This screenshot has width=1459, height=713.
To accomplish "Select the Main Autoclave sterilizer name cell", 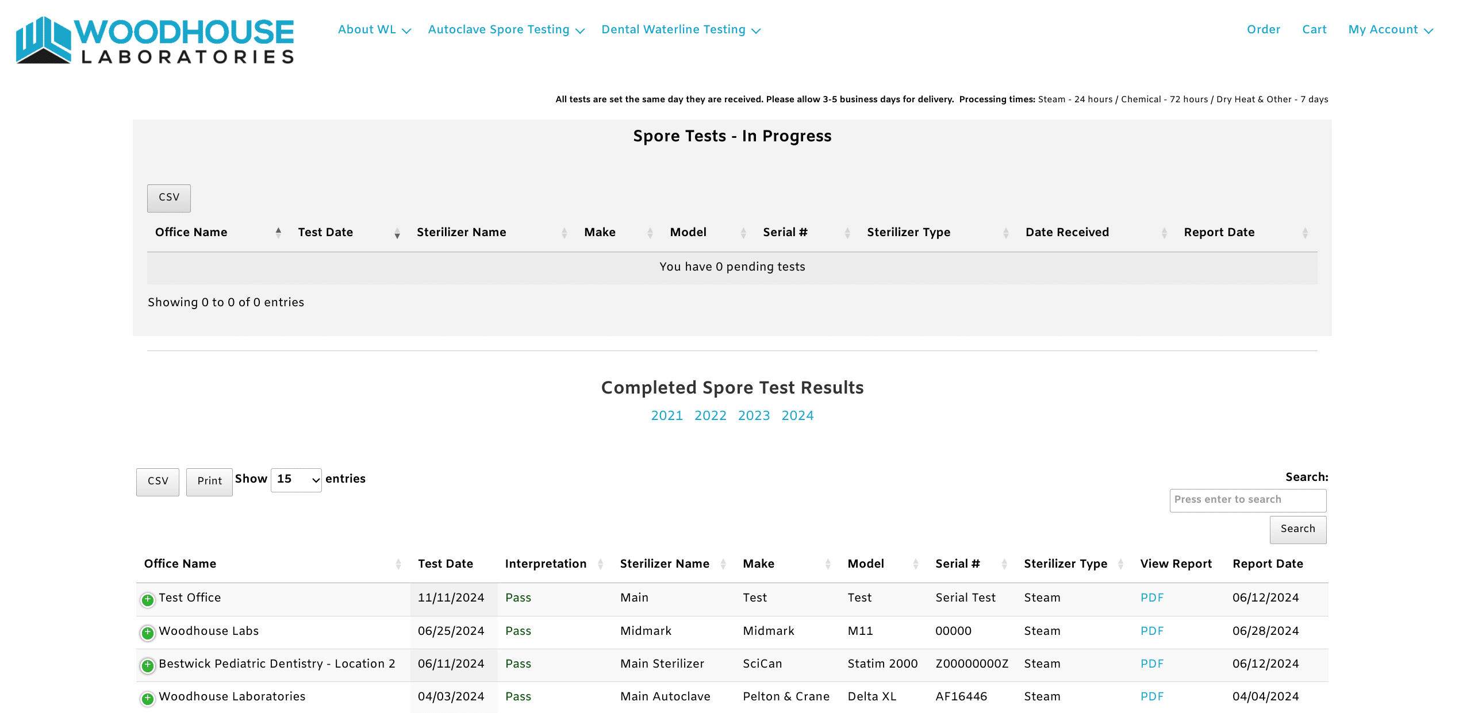I will tap(665, 696).
